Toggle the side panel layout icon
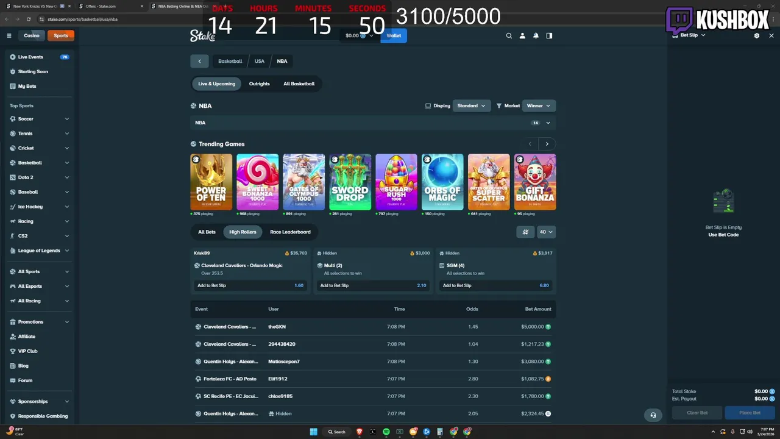Viewport: 780px width, 439px height. click(x=549, y=35)
